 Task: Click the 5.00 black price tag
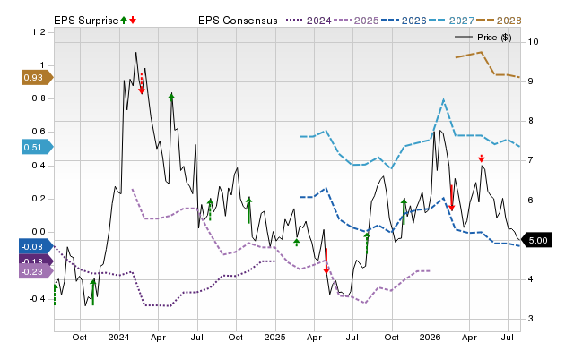[536, 241]
